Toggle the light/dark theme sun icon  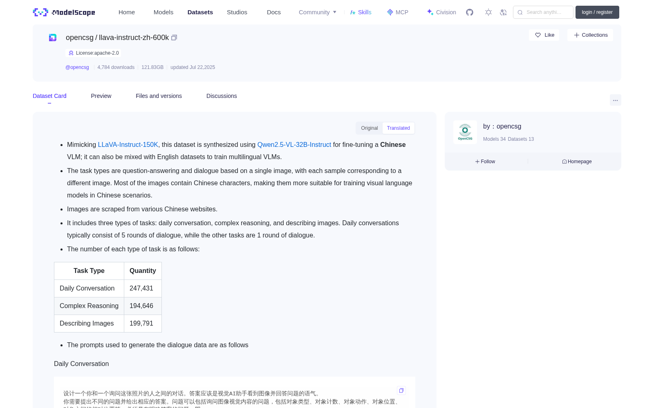[488, 12]
